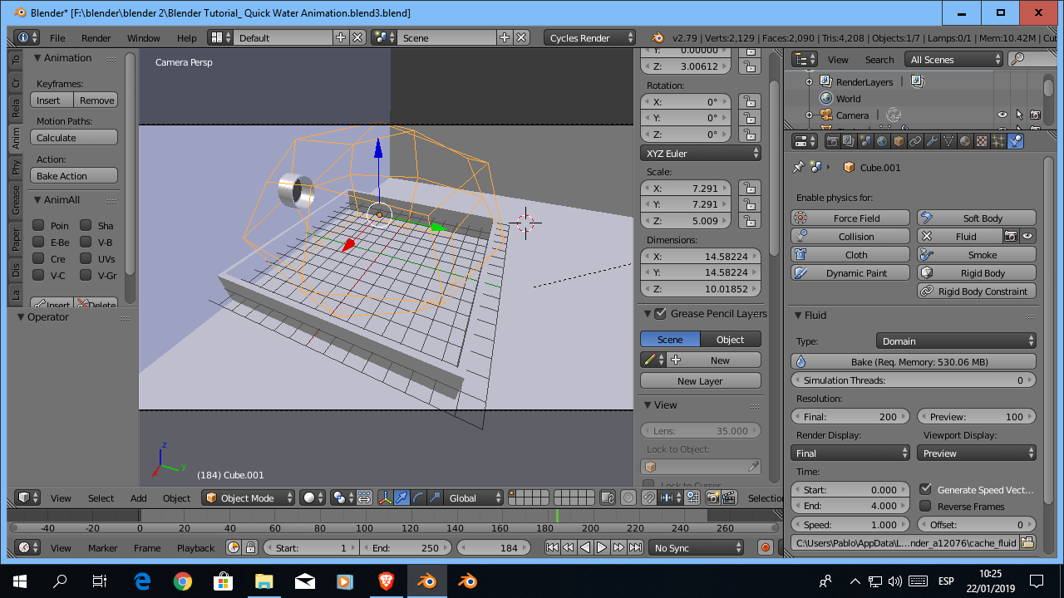
Task: Click the OpenGL render image camera icon
Action: 712,498
